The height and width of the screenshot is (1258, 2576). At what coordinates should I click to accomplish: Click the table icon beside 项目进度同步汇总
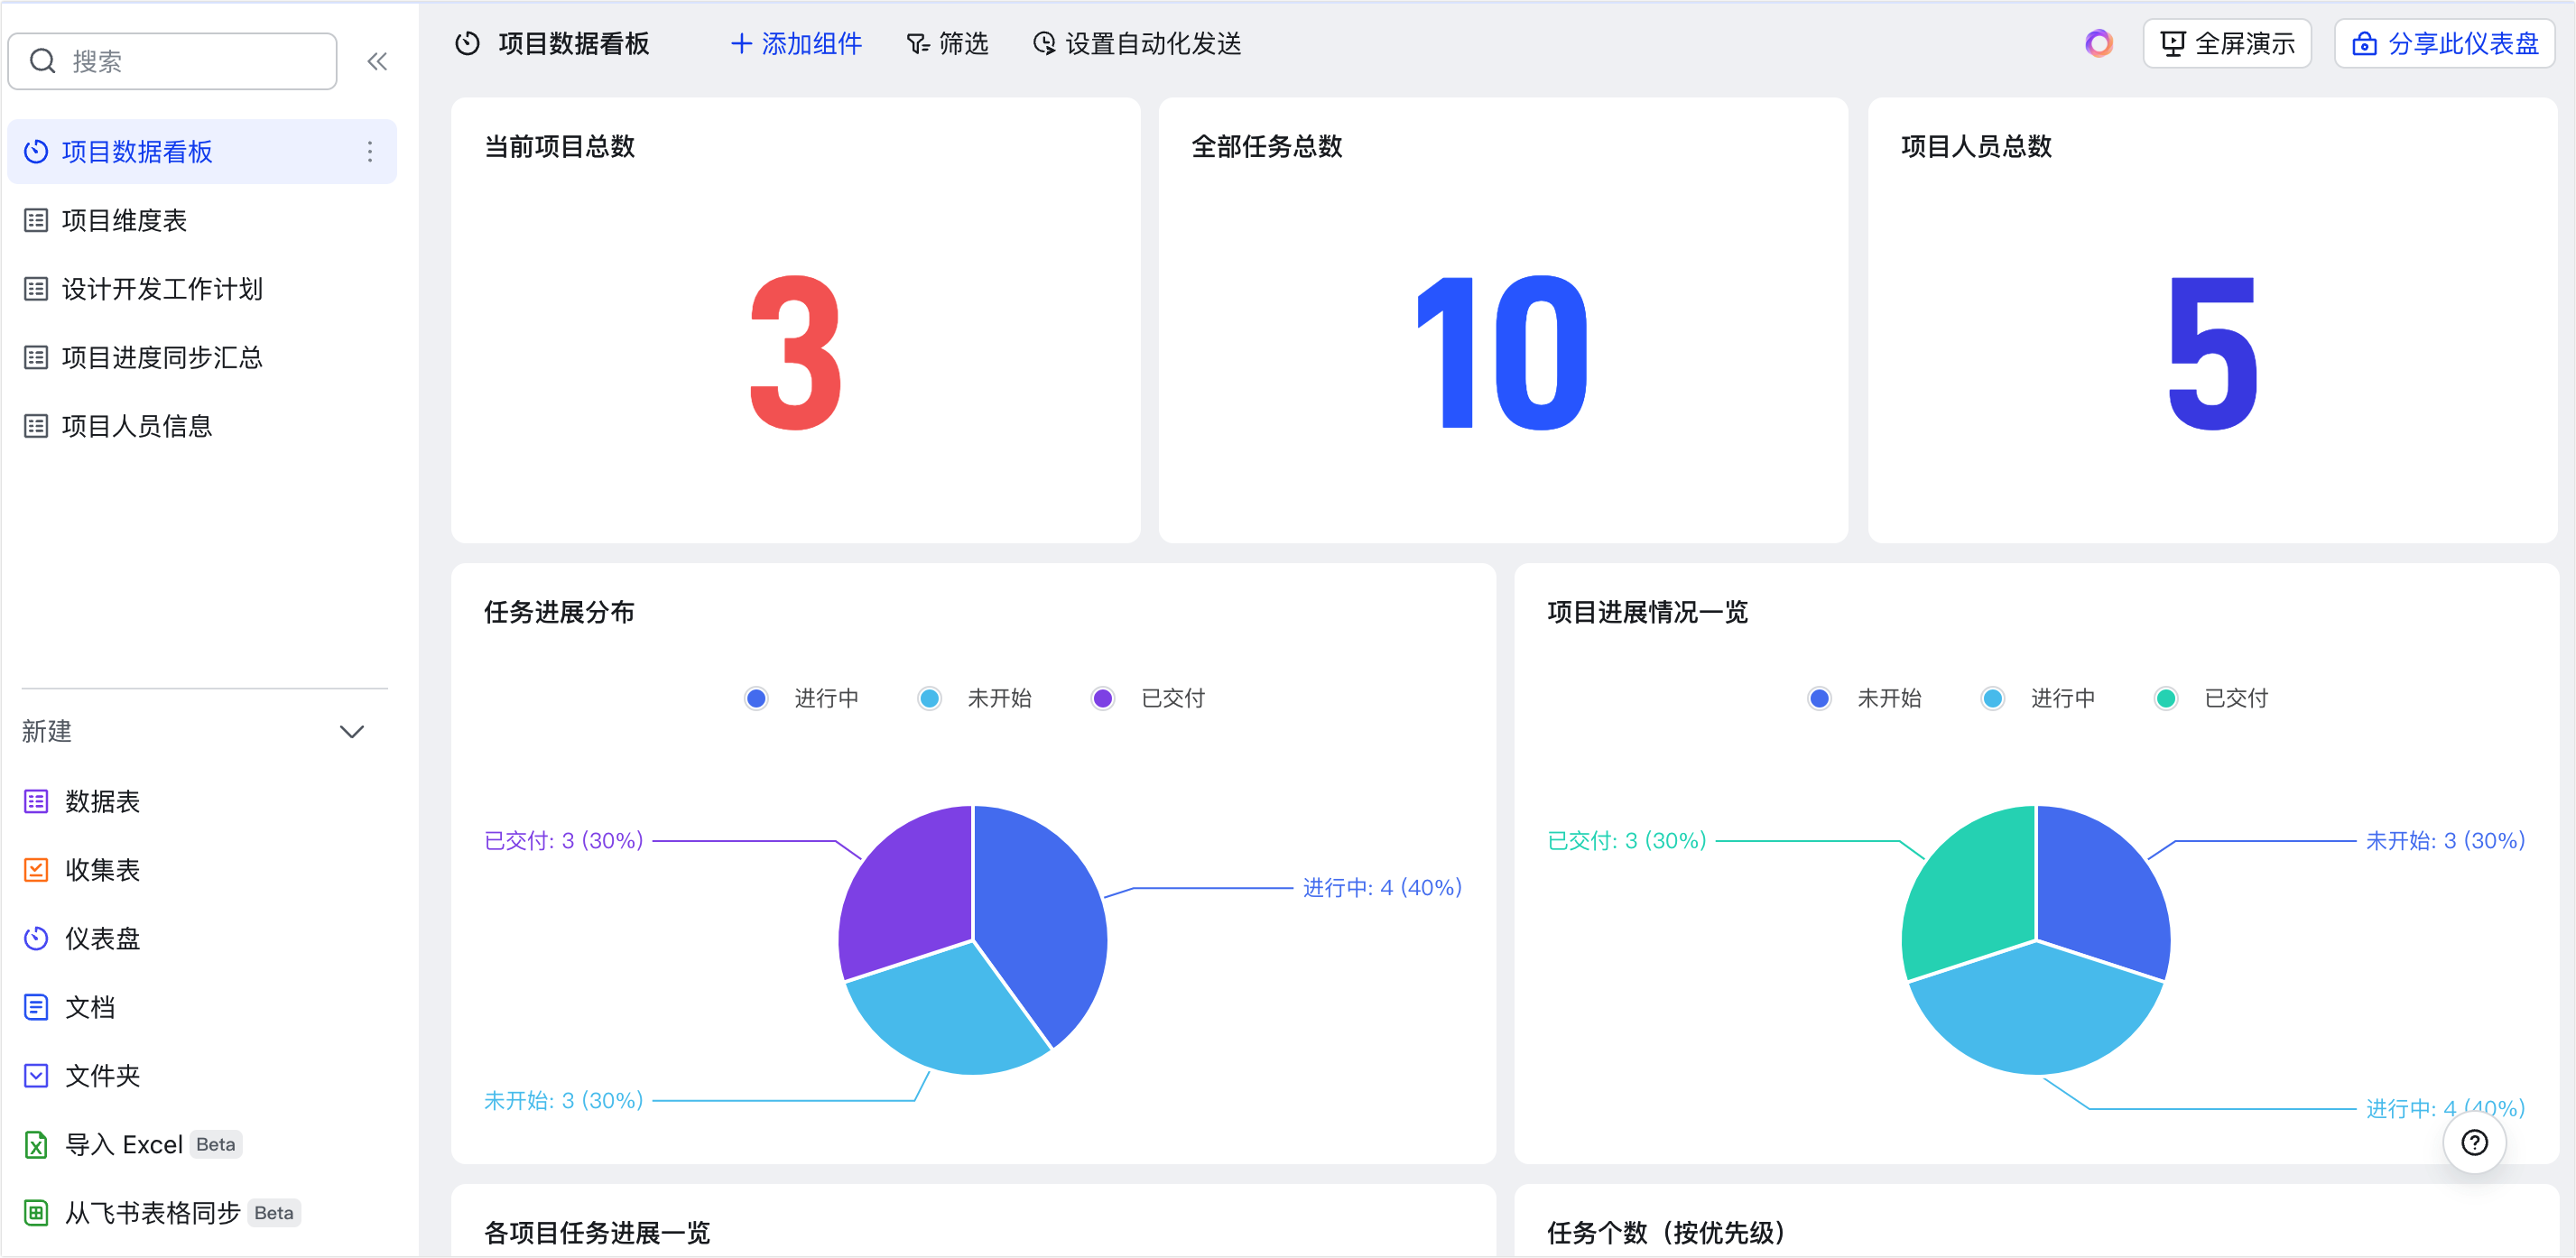click(36, 357)
